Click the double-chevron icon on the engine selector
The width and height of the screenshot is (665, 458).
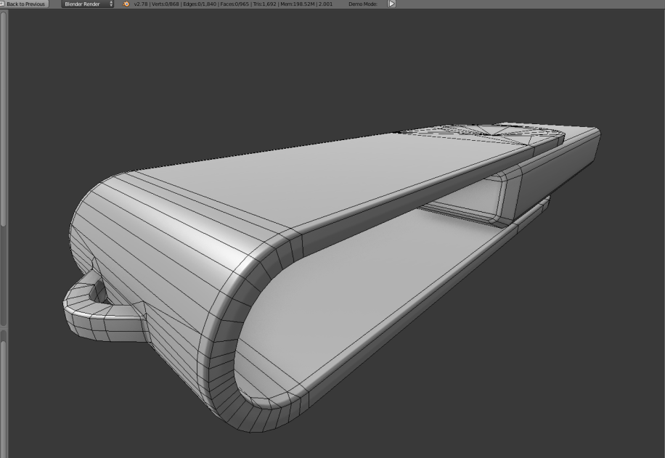(x=110, y=4)
